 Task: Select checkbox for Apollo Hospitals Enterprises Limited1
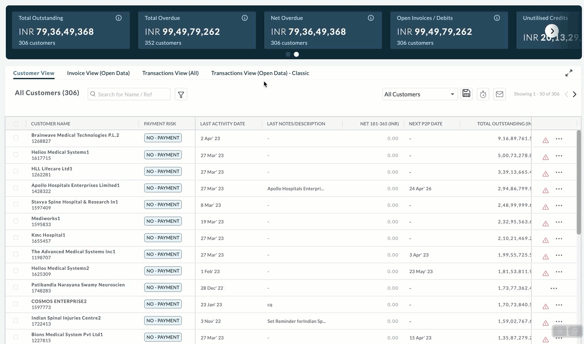[16, 188]
